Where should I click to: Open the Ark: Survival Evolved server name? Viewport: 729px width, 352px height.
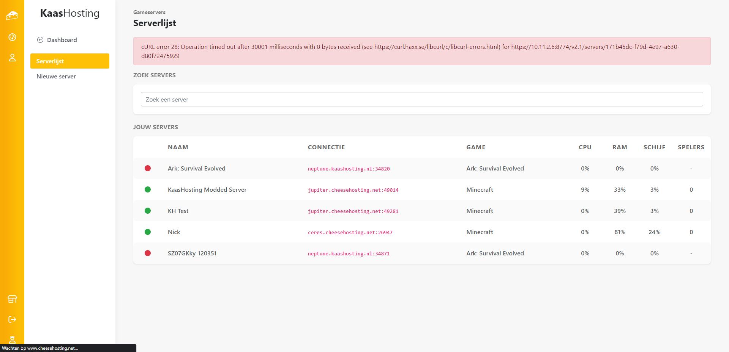pyautogui.click(x=196, y=168)
